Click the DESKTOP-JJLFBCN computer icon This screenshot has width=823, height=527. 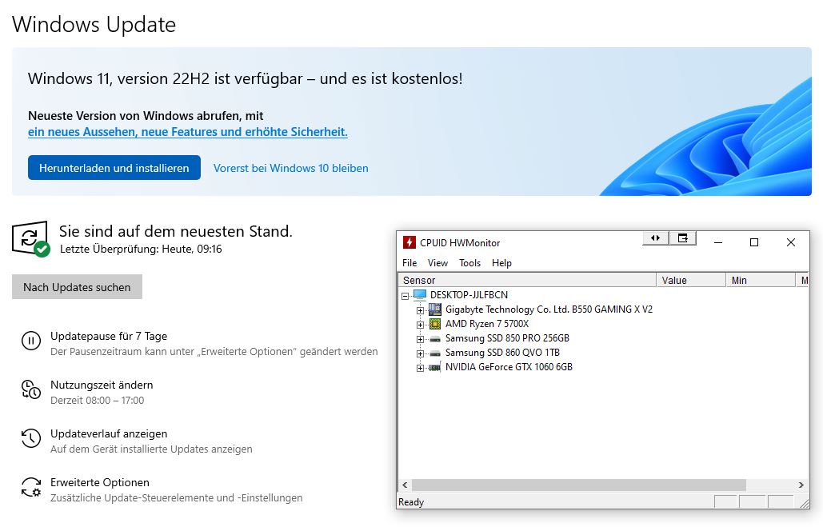(x=420, y=294)
